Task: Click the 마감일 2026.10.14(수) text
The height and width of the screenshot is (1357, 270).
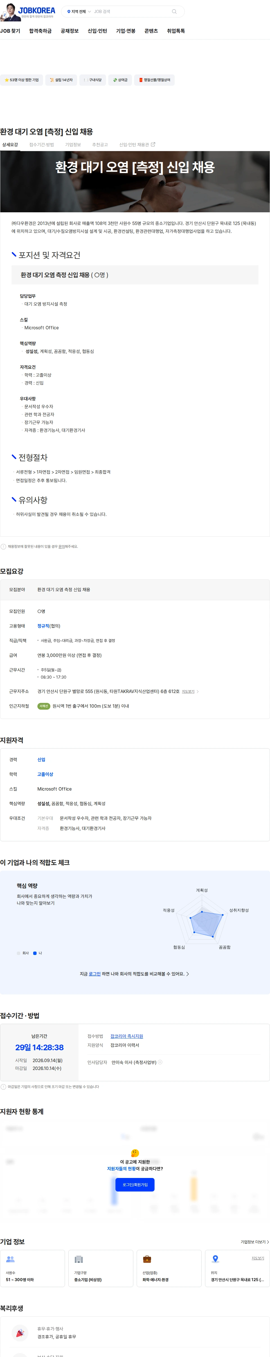Action: 38,1068
